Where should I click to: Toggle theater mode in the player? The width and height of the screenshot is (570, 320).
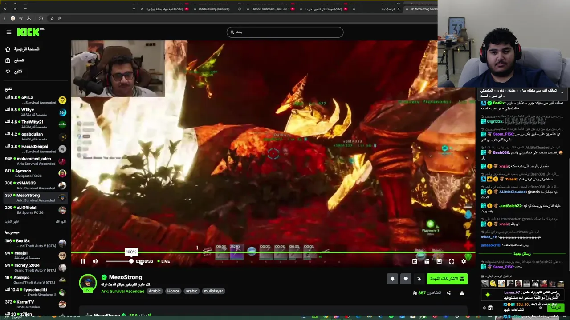439,261
